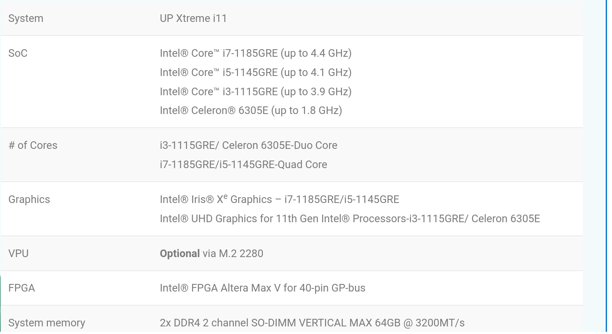Click the VPU row label
612x334 pixels.
[18, 254]
